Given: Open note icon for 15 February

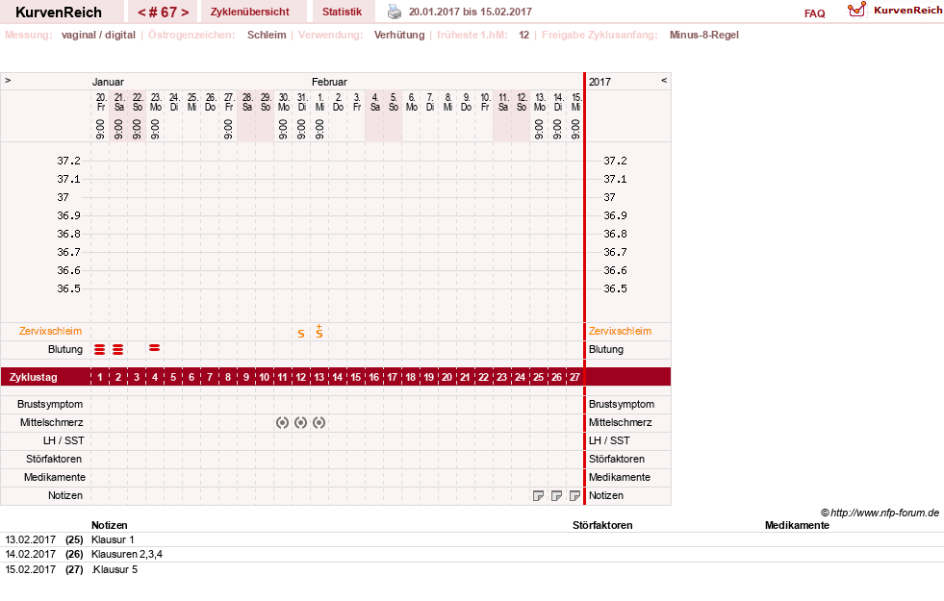Looking at the screenshot, I should 574,496.
